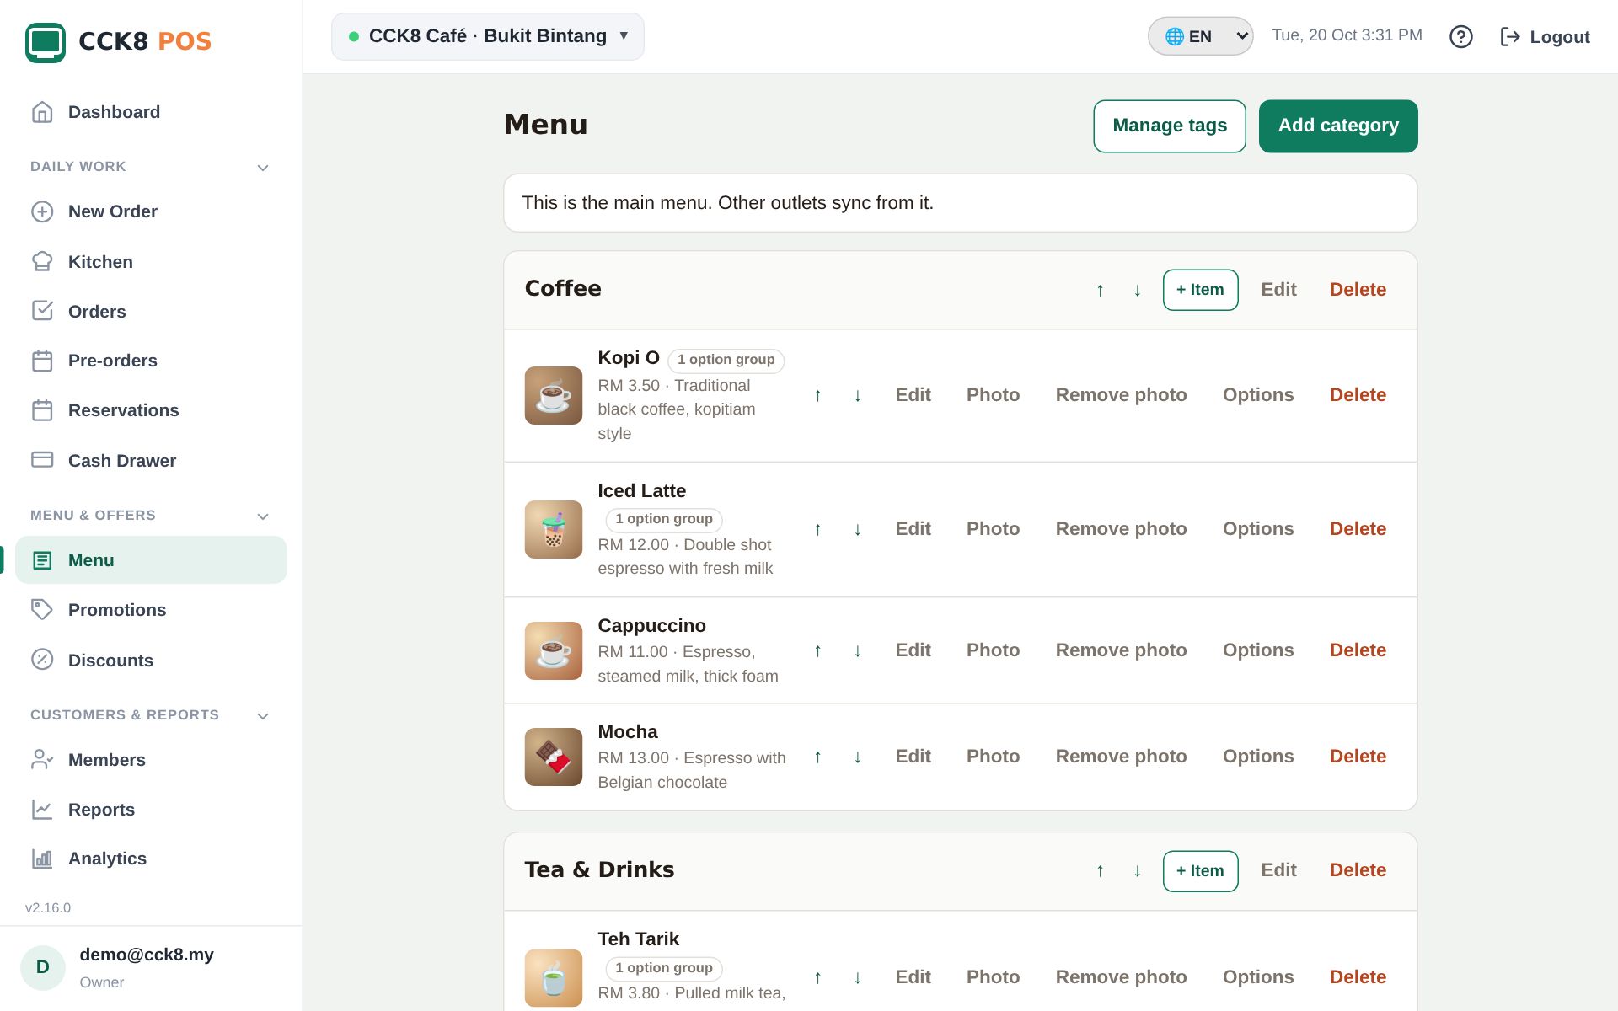Edit the Mocha item
Screen dimensions: 1618x1011
(x=913, y=757)
